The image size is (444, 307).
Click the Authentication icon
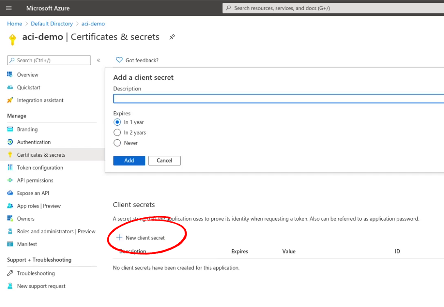pos(10,142)
